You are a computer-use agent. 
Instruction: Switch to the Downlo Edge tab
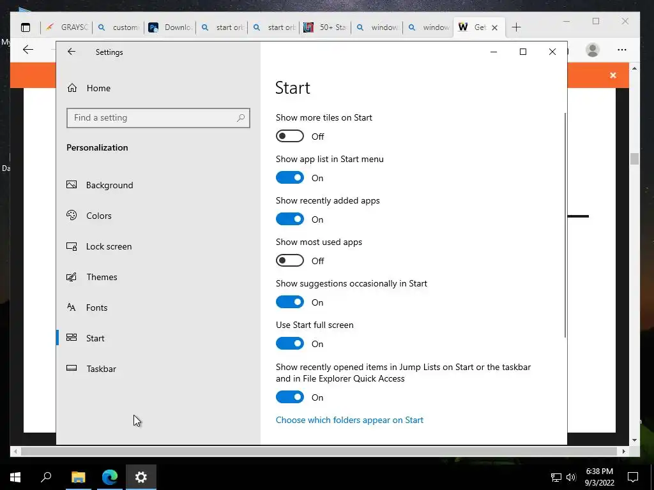pyautogui.click(x=170, y=27)
